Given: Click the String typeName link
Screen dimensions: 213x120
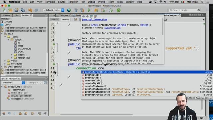Looking at the screenshot, I should 122,25.
